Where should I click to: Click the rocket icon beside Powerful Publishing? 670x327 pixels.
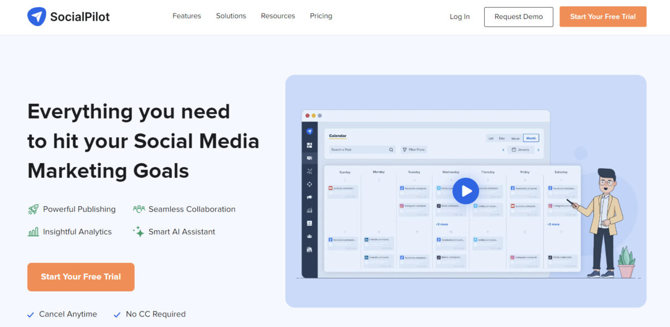(x=33, y=209)
